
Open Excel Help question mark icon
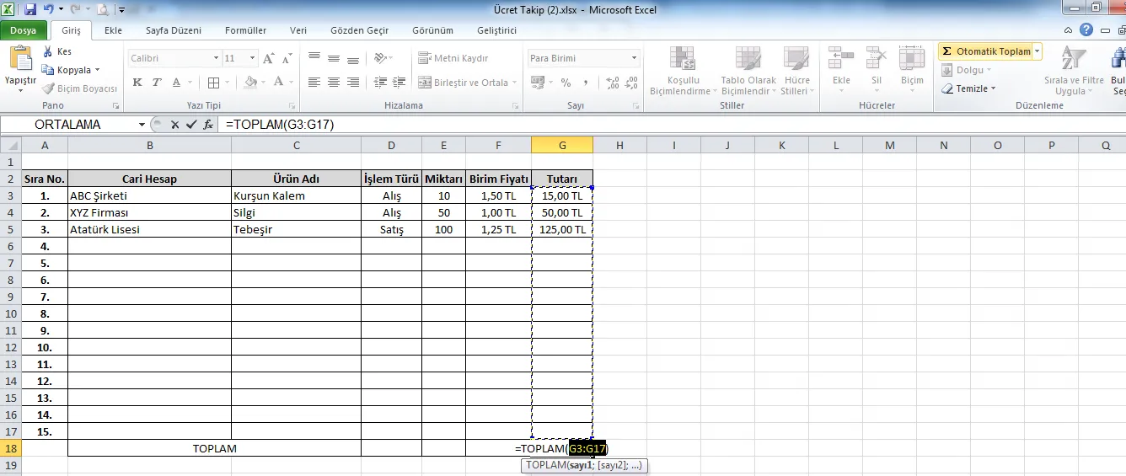(1087, 30)
